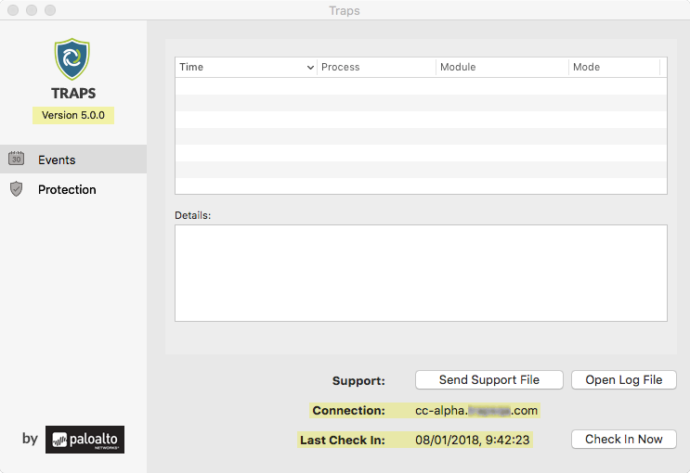Image resolution: width=690 pixels, height=473 pixels.
Task: Sort events by Time column
Action: [x=246, y=68]
